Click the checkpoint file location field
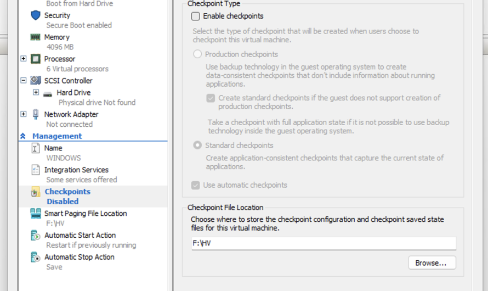This screenshot has height=291, width=488. tap(324, 243)
